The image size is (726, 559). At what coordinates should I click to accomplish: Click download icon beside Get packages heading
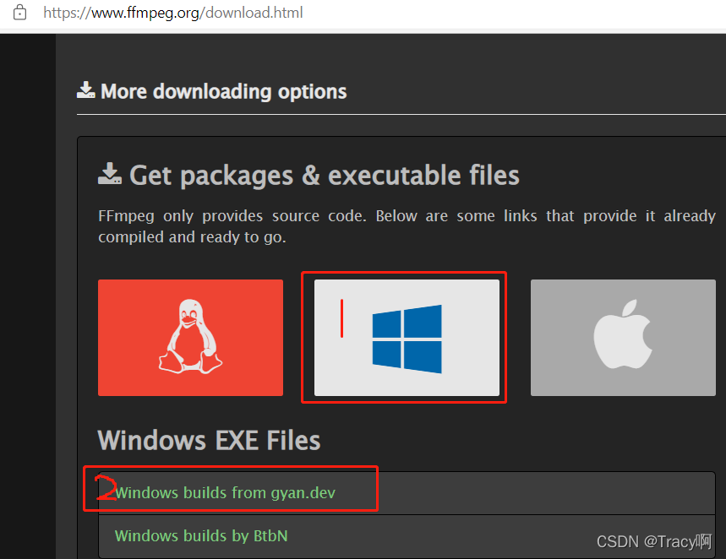tap(110, 174)
